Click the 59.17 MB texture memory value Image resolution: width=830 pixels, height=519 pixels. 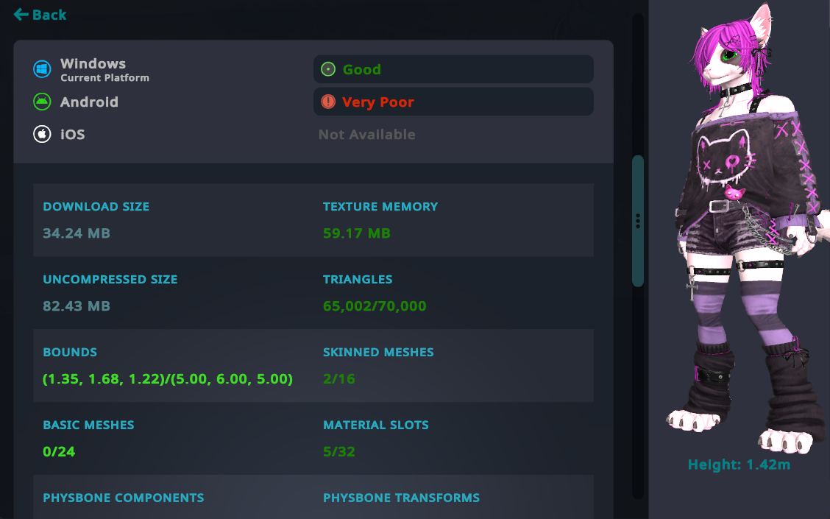[x=357, y=233]
